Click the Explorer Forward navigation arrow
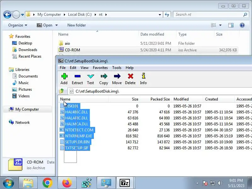The width and height of the screenshot is (252, 189). click(16, 14)
